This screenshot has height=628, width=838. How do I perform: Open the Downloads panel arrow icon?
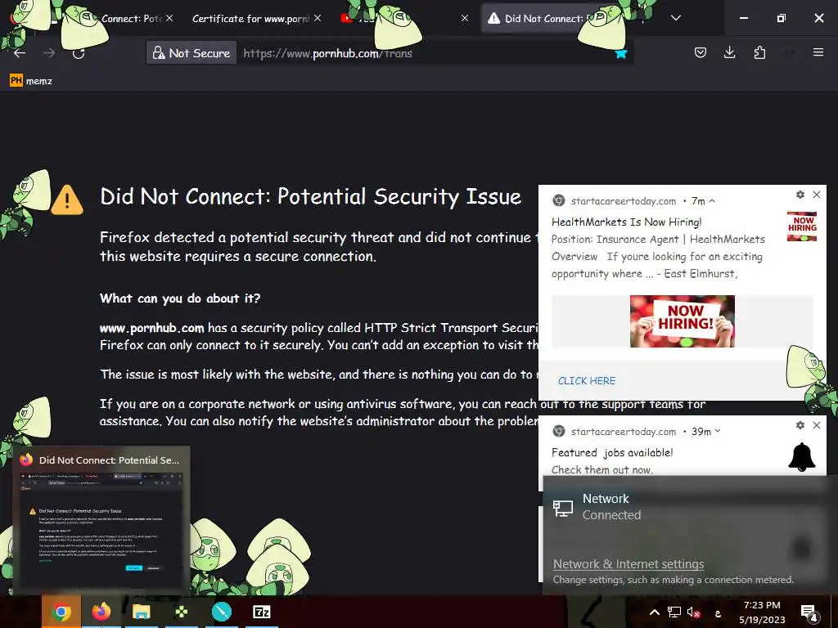[x=729, y=52]
